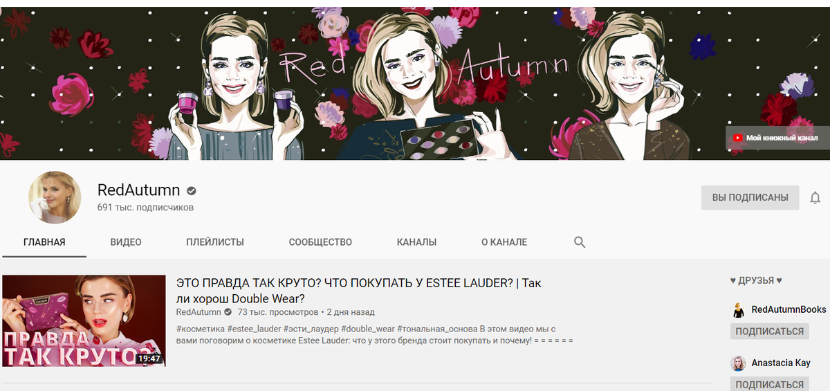The image size is (830, 391).
Task: Open the Anastacia Kay channel name
Action: tap(781, 363)
